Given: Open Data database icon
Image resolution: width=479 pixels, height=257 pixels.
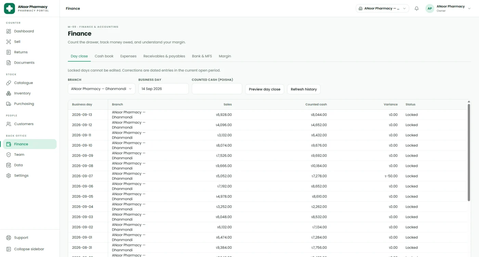Looking at the screenshot, I should (9, 165).
